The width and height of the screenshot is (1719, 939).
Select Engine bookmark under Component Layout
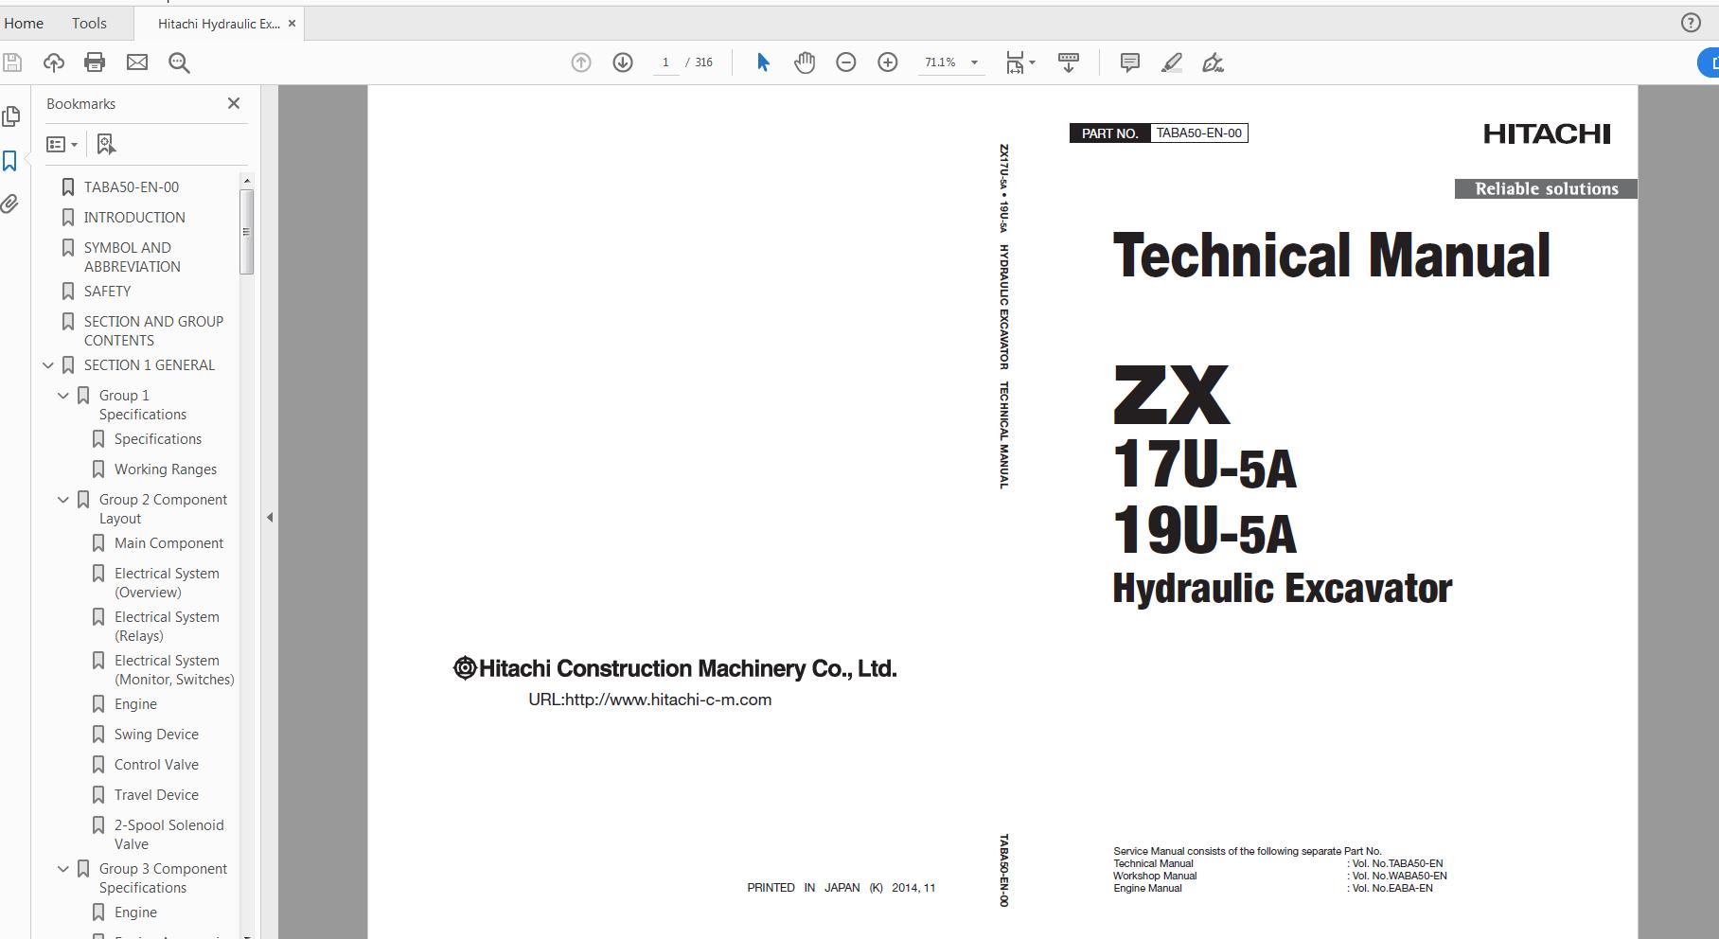[x=135, y=704]
